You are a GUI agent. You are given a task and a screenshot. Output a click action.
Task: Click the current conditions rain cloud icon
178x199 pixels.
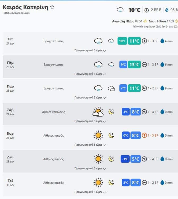point(120,10)
